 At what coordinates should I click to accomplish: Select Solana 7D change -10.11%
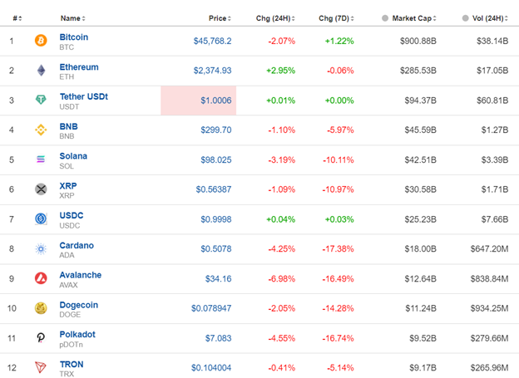(339, 160)
